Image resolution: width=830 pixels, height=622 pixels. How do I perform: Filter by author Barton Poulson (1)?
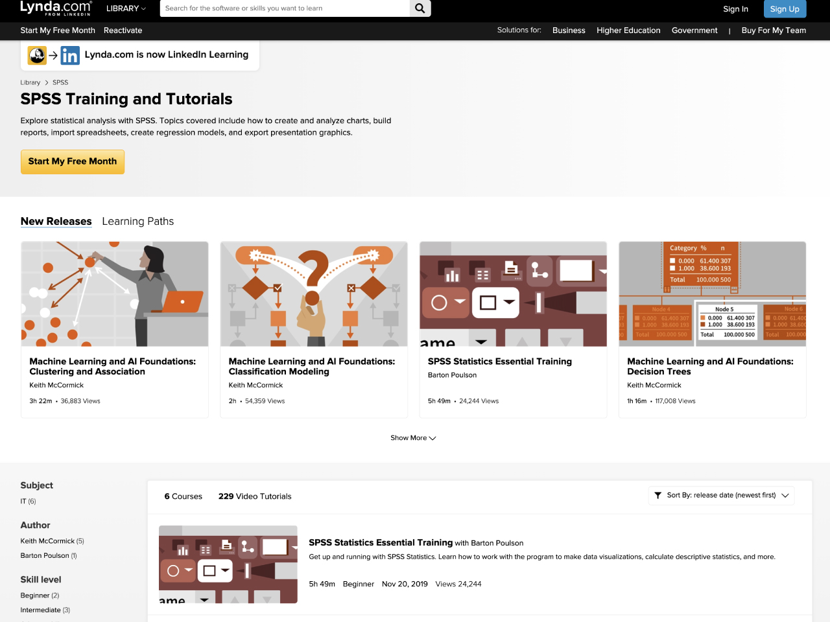[49, 556]
